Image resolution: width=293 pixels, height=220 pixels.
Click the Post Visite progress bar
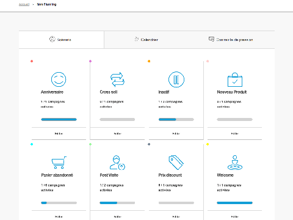pyautogui.click(x=117, y=203)
